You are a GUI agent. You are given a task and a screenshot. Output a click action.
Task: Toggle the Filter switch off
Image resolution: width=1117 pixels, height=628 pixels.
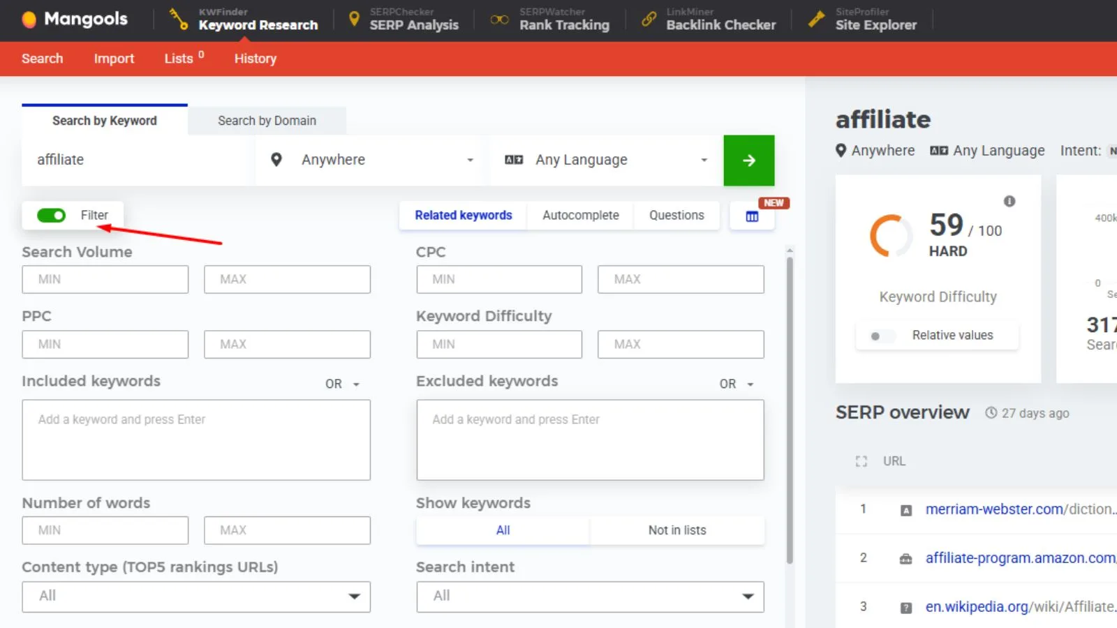[x=51, y=215]
